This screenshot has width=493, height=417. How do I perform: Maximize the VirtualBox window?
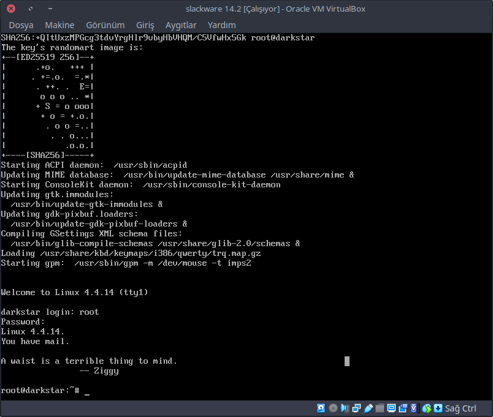(31, 9)
